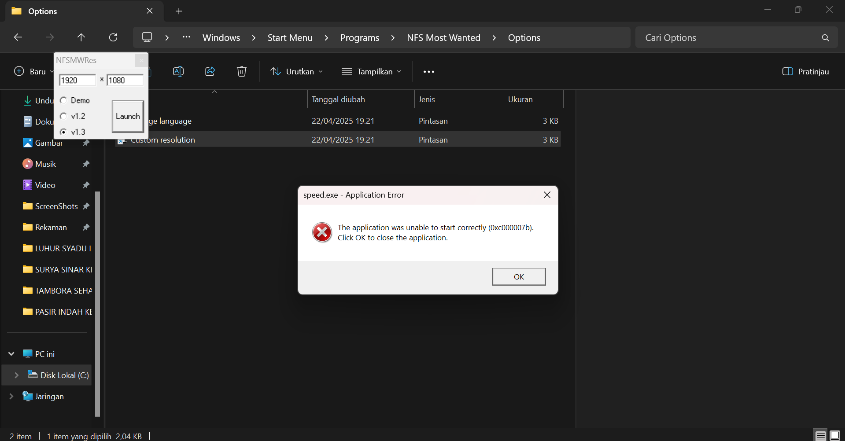Open a new Explorer tab with plus
This screenshot has width=845, height=441.
tap(179, 11)
